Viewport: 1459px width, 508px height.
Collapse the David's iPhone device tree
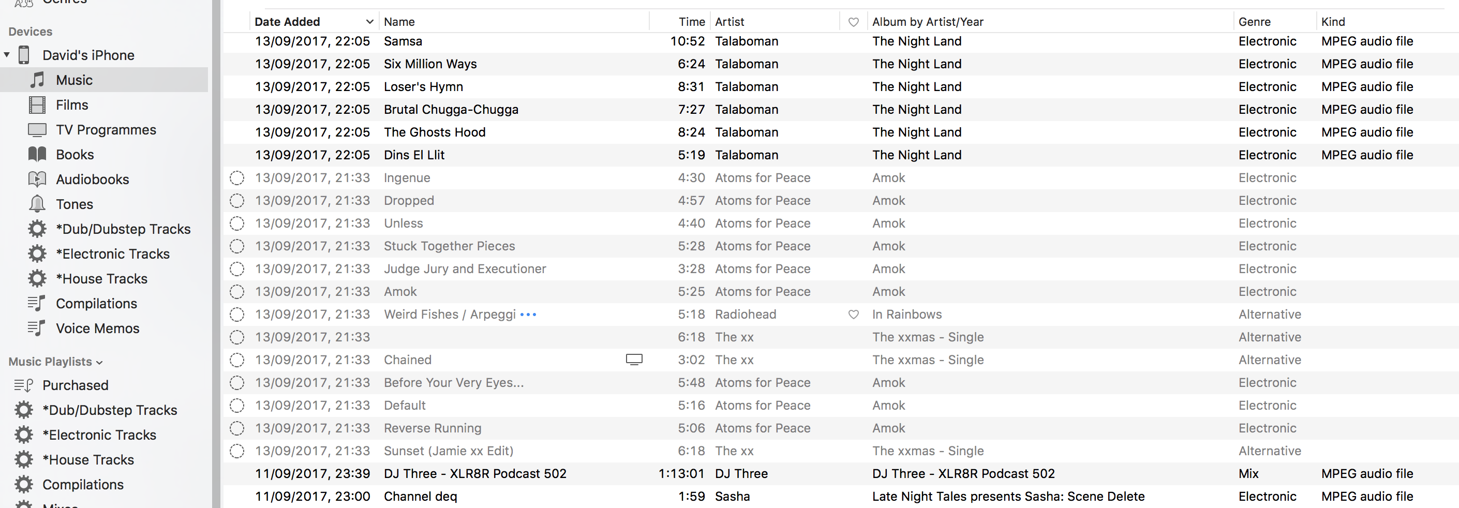pyautogui.click(x=7, y=55)
